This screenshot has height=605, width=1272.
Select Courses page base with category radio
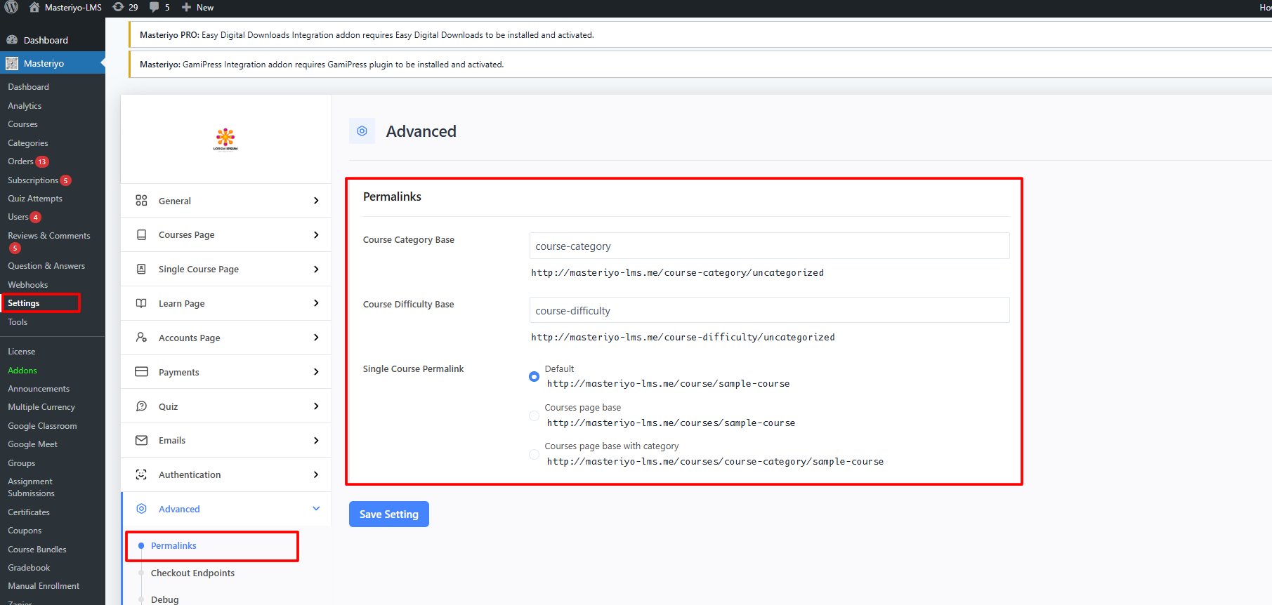534,454
